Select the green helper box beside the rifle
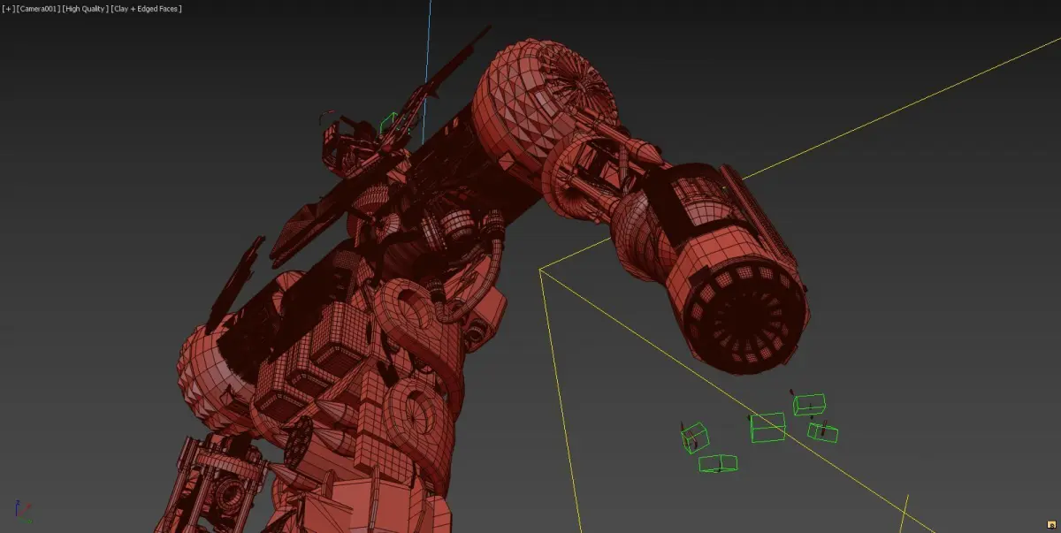 (391, 124)
